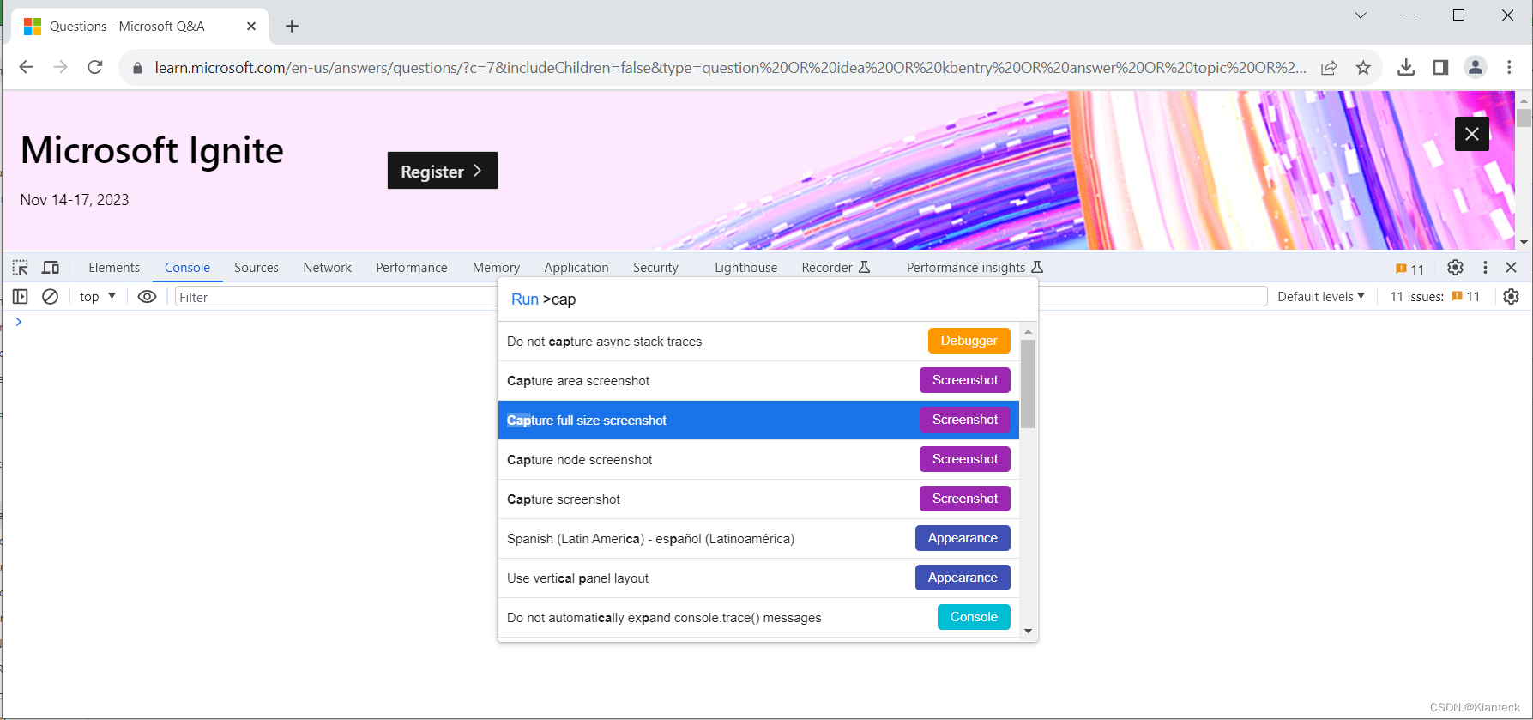
Task: Click the page vertical scrollbar thumb
Action: point(1524,118)
